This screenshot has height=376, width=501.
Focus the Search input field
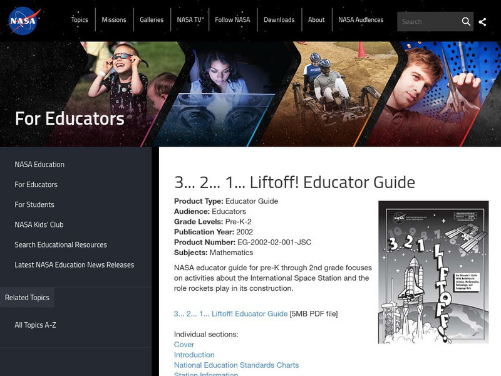coord(428,21)
